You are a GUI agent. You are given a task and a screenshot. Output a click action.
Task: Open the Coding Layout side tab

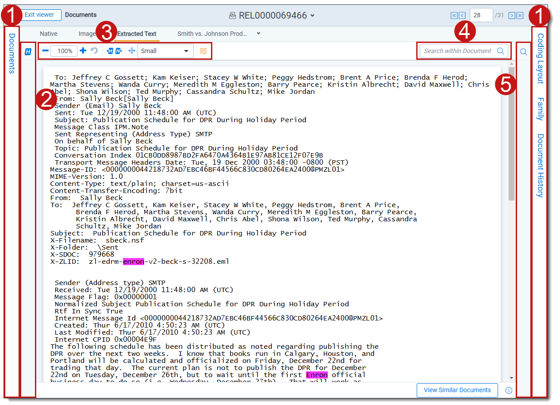tap(540, 58)
